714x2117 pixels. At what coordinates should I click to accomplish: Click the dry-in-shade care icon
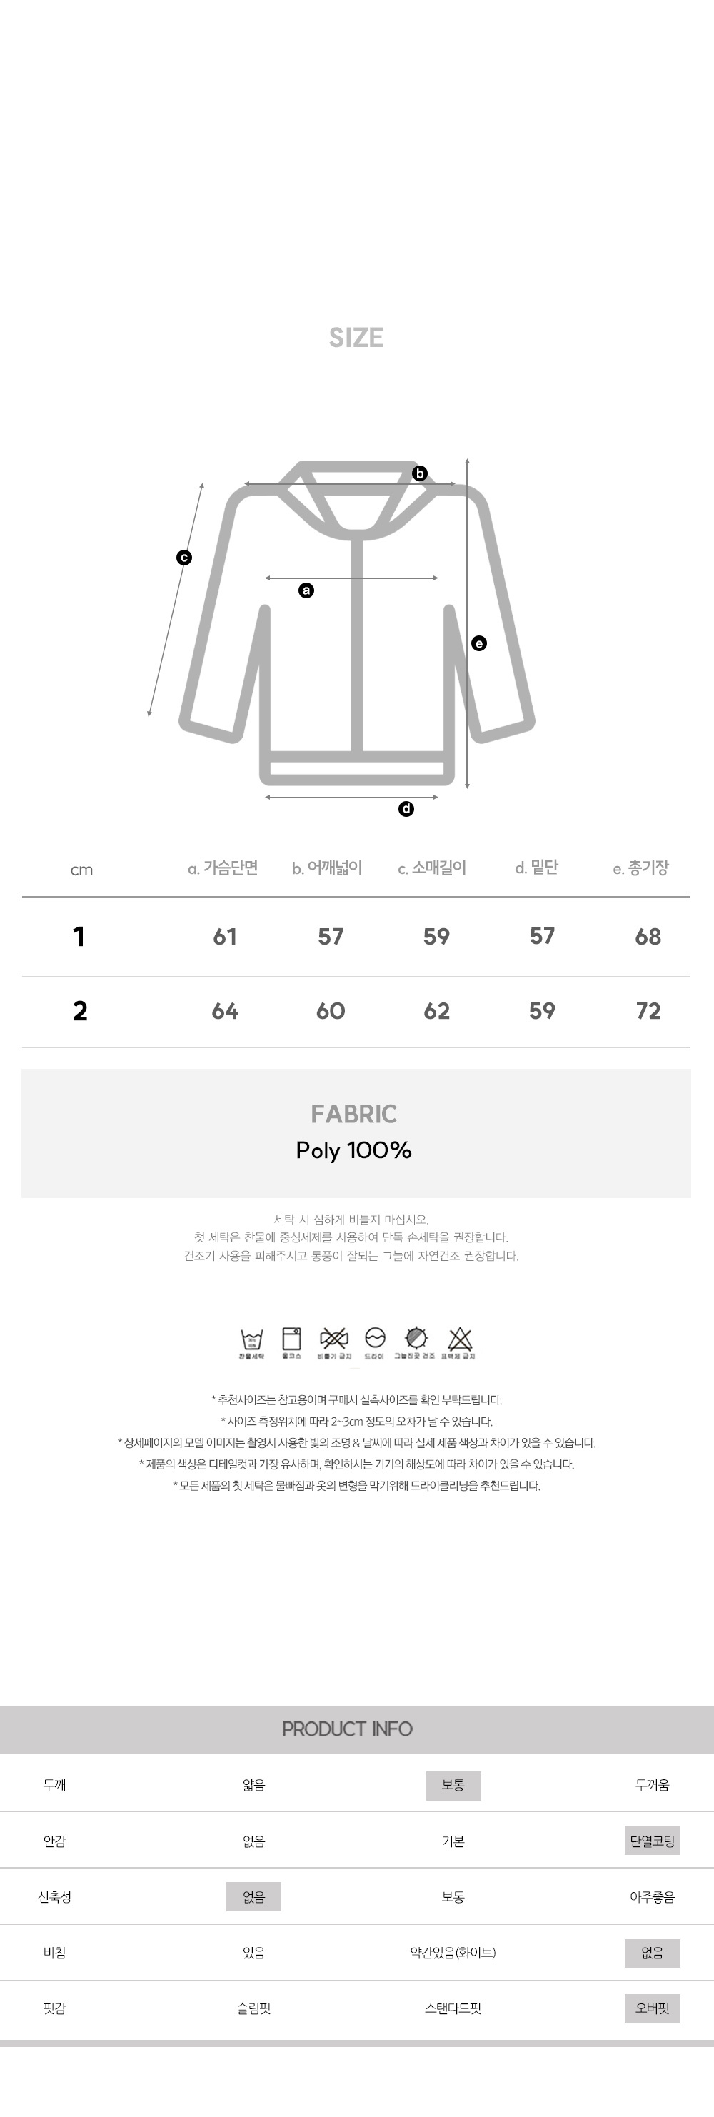[x=416, y=1339]
